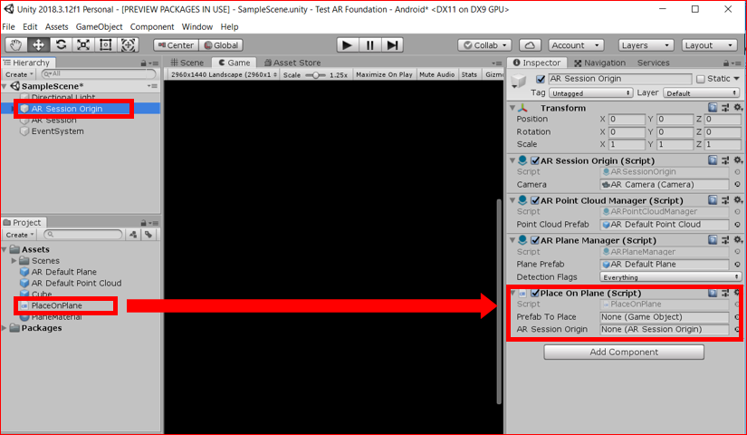The height and width of the screenshot is (435, 747).
Task: Pick object for Point Cloud Prefab field
Action: click(737, 224)
